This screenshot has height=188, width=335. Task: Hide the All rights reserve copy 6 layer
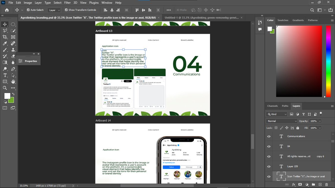(x=269, y=157)
